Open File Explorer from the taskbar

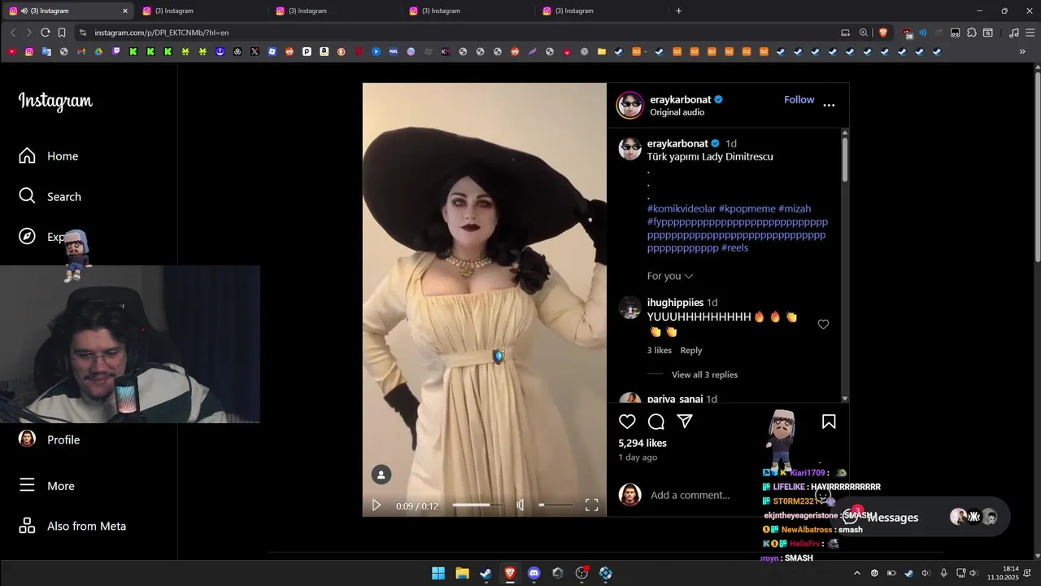tap(462, 573)
